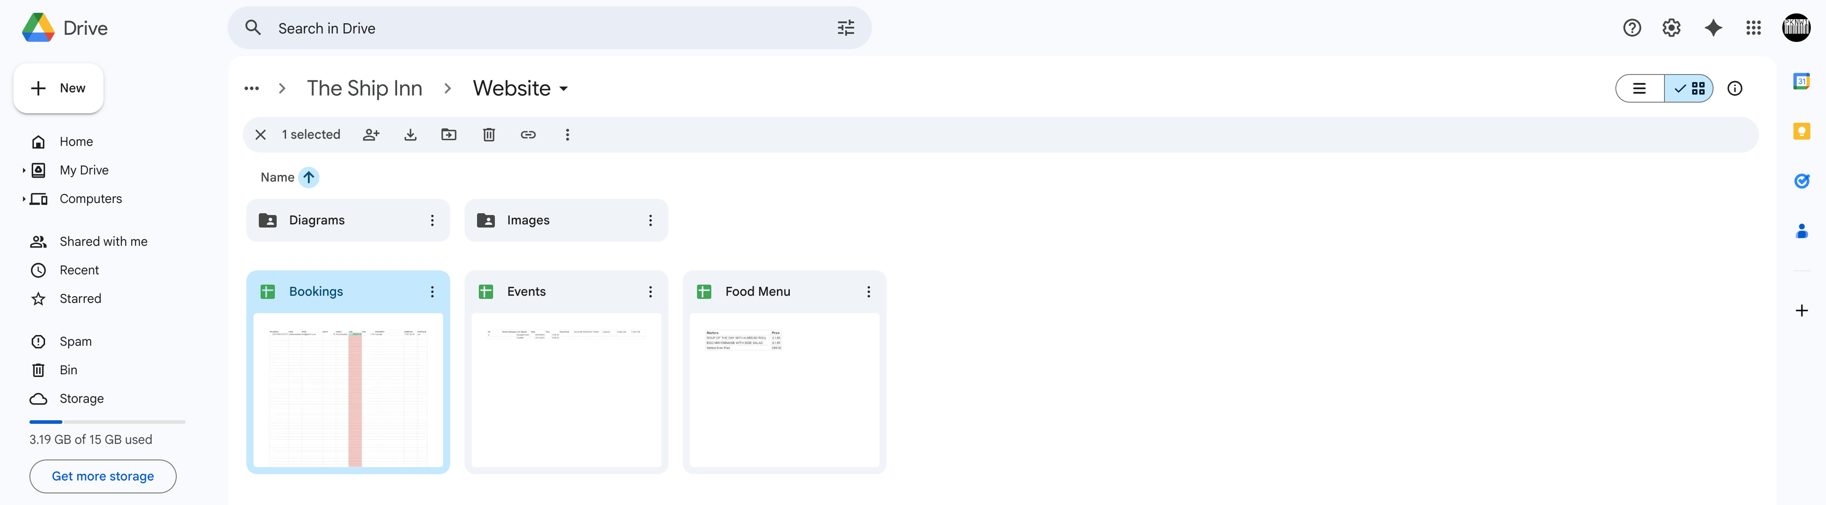This screenshot has height=505, width=1826.
Task: Move selected file to folder
Action: pos(449,135)
